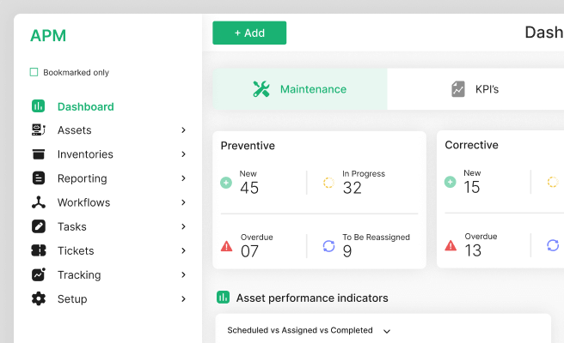564x343 pixels.
Task: Expand the Setup submenu chevron
Action: tap(183, 298)
